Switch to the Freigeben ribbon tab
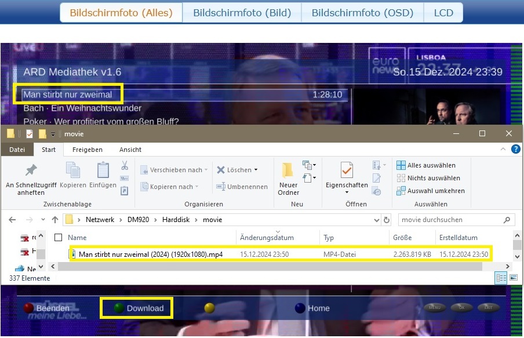The height and width of the screenshot is (338, 524). [87, 150]
